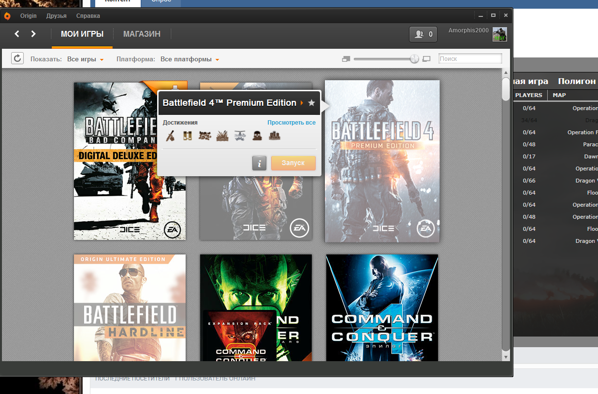The image size is (598, 394).
Task: Click the skull achievement icon
Action: 257,136
